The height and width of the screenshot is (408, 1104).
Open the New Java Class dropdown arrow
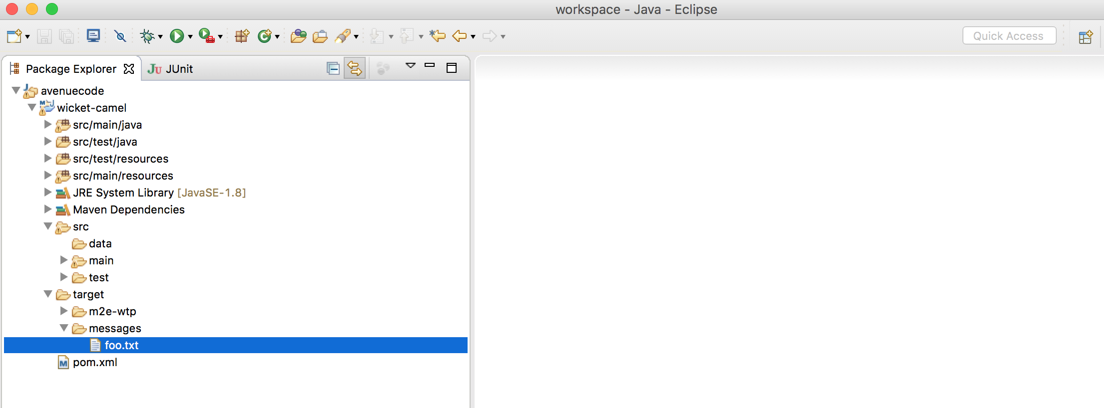(277, 36)
